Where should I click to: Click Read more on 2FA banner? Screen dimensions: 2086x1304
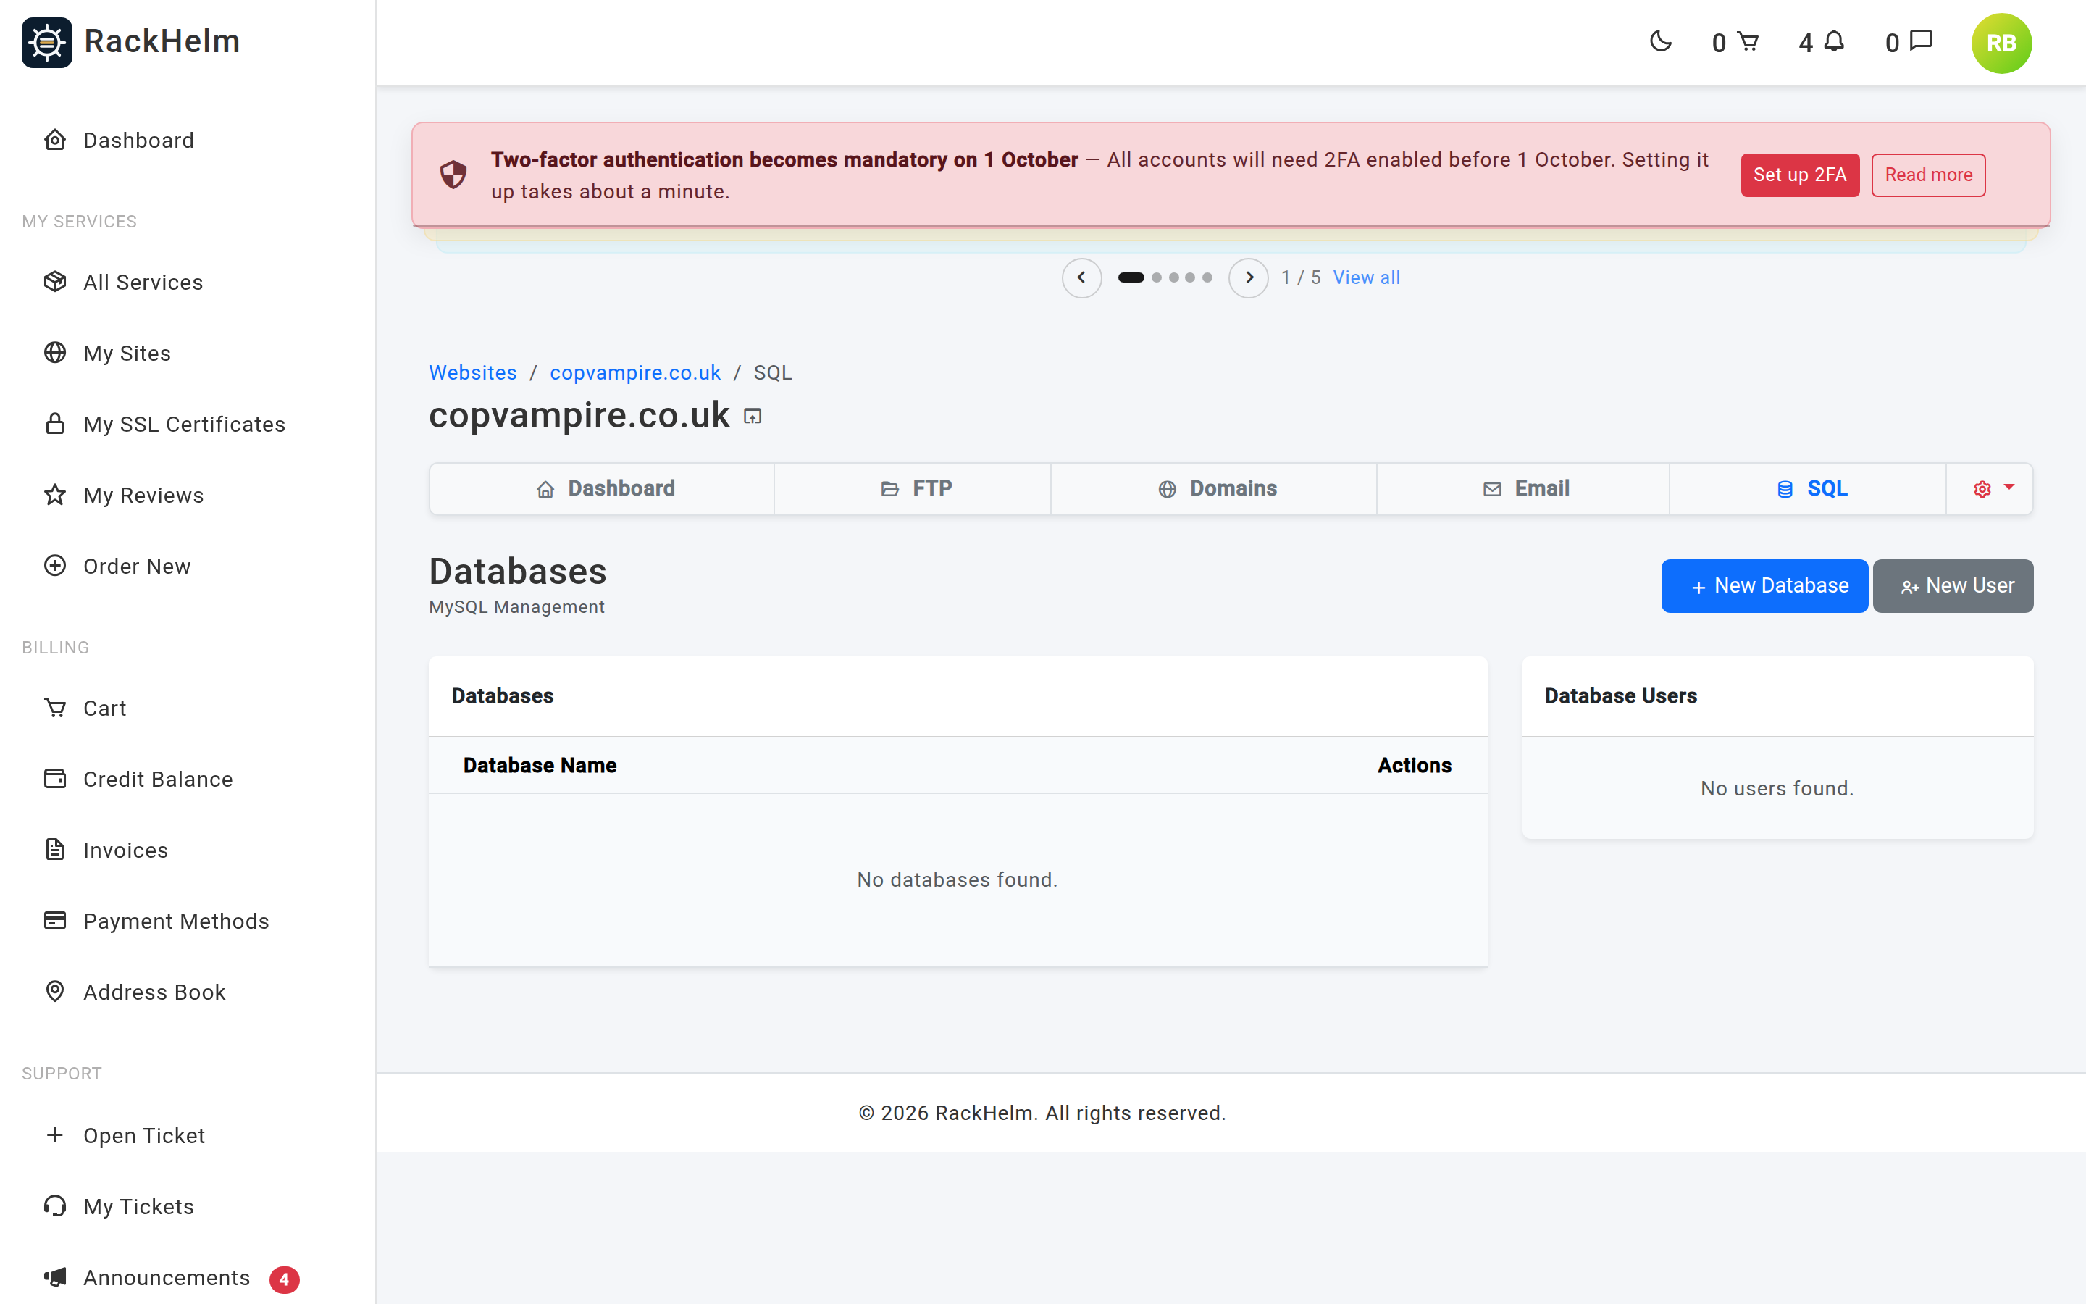point(1928,175)
